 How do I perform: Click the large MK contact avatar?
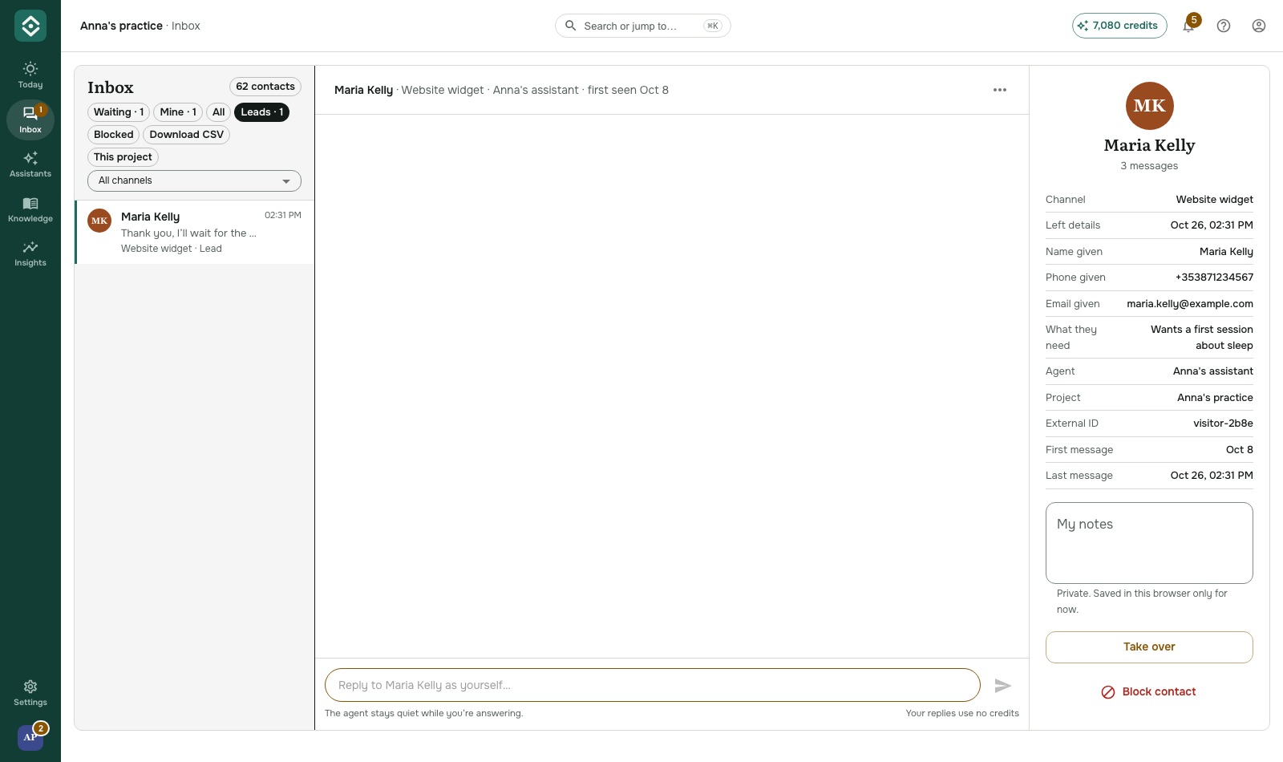1150,106
